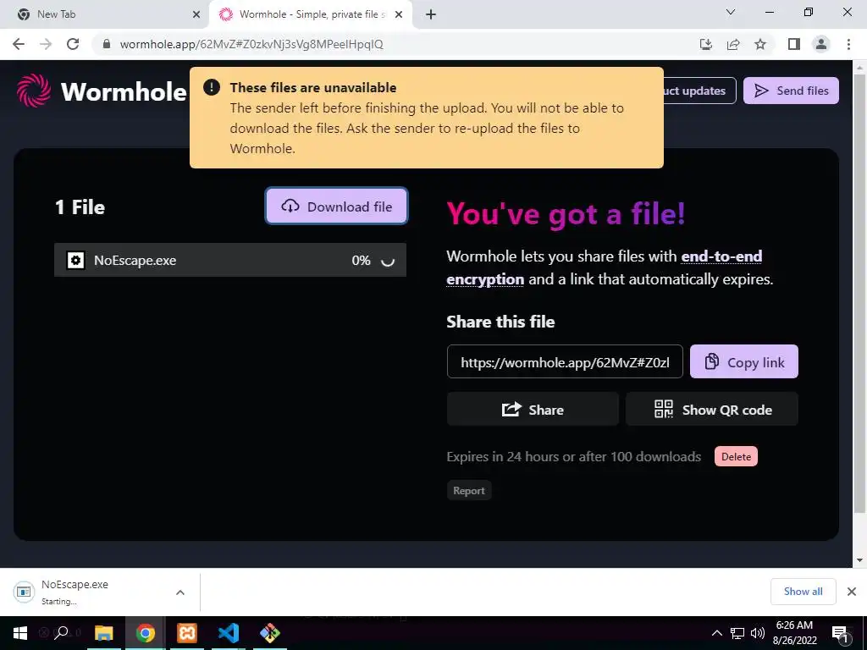Click the Copy link button
This screenshot has height=650, width=867.
click(743, 362)
